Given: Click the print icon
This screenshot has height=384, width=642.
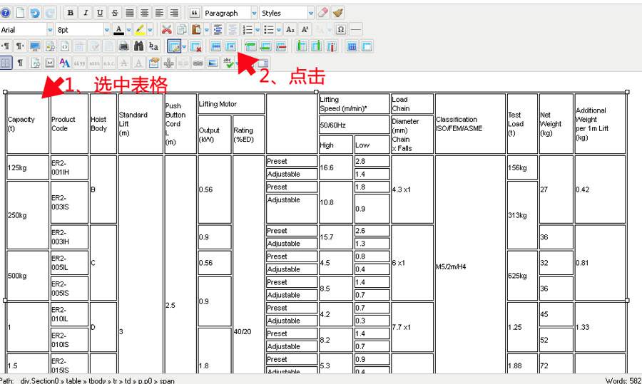Looking at the screenshot, I should 123,46.
